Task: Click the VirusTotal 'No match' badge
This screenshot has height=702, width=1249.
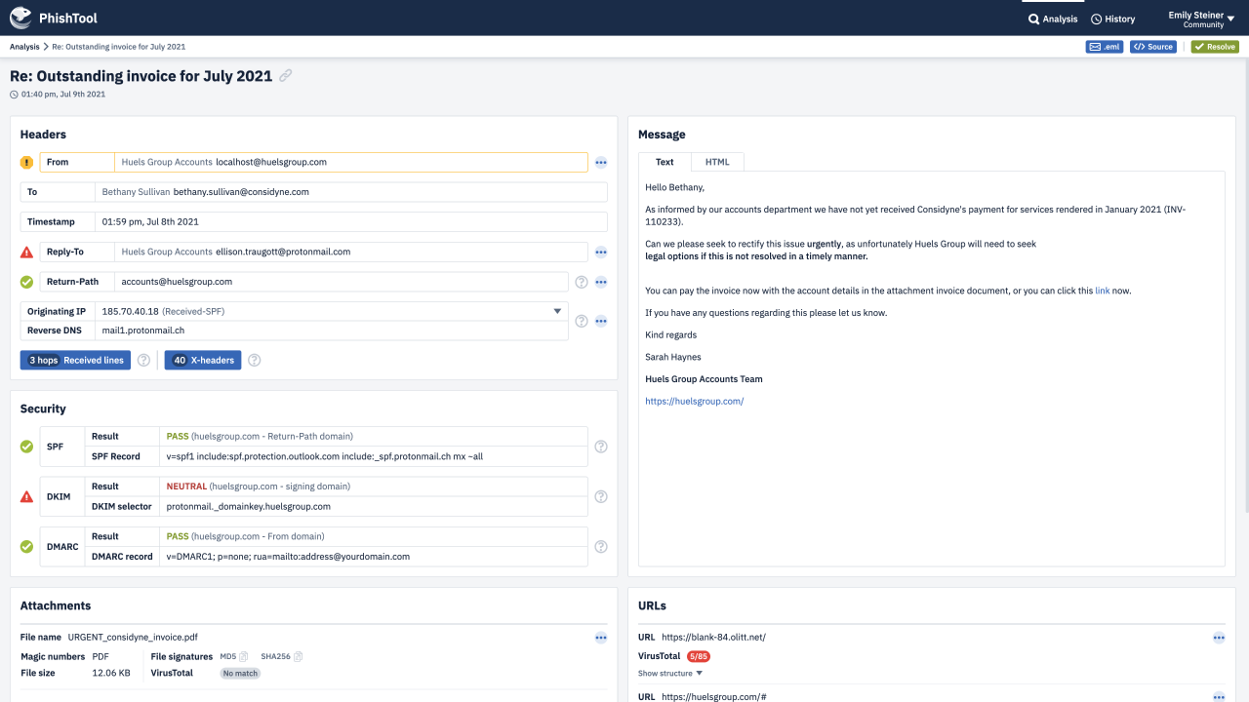Action: point(240,673)
